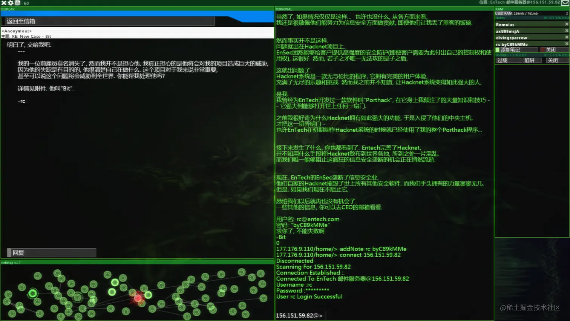Screen dimensions: 570x321
Task: Click the Shell@177.176.9.110 module header
Action: (x=532, y=55)
